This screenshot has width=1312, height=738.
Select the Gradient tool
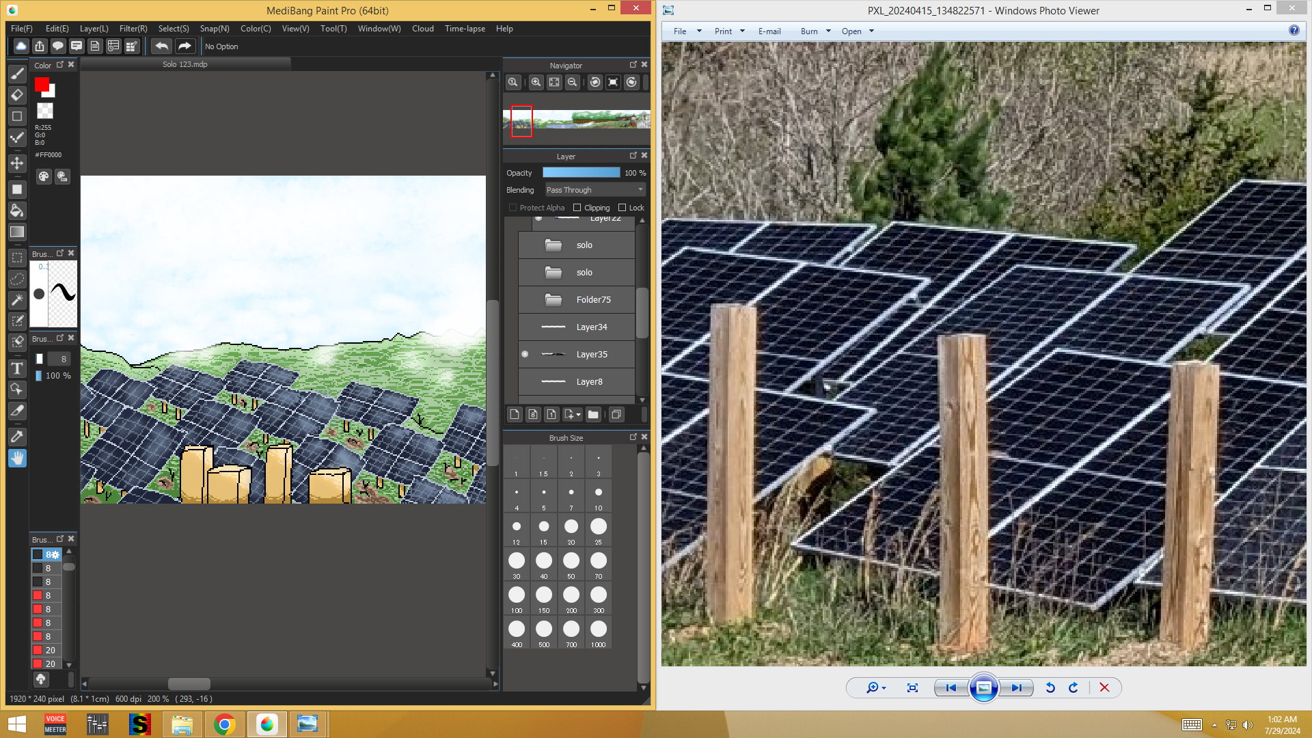pyautogui.click(x=17, y=232)
